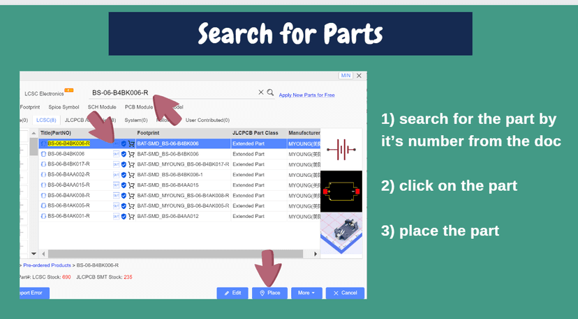
Task: Open the PCB footprint preview thumbnail
Action: tap(341, 192)
